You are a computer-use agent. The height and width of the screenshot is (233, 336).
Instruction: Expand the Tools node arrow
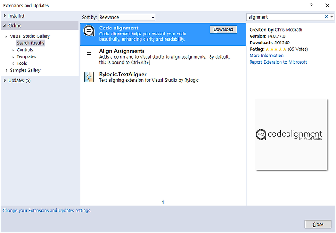click(x=13, y=64)
